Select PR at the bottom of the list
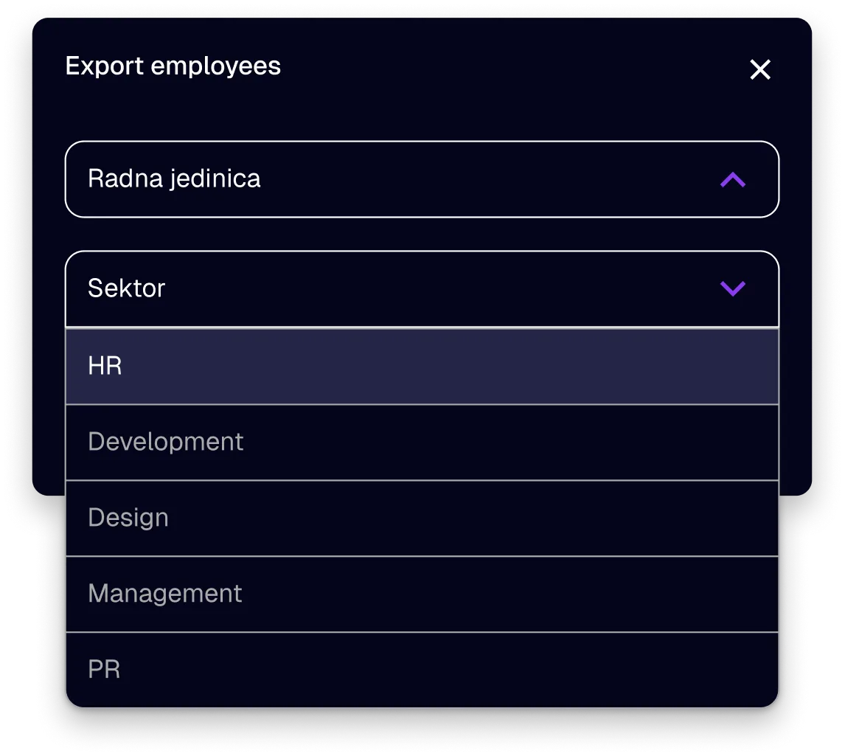 422,668
